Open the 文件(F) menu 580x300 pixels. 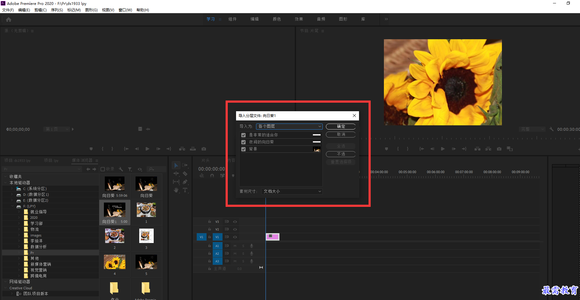click(8, 10)
